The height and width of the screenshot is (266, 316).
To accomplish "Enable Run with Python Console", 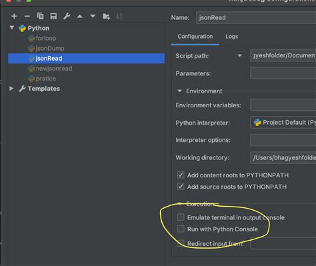I will click(x=181, y=229).
